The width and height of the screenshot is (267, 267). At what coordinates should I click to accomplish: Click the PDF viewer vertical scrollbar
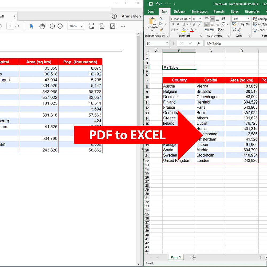[138, 149]
